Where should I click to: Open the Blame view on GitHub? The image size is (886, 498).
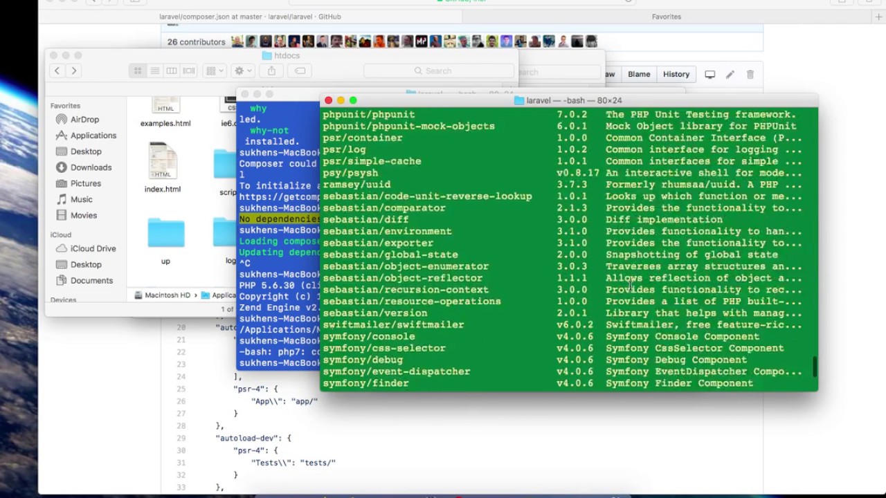point(639,74)
